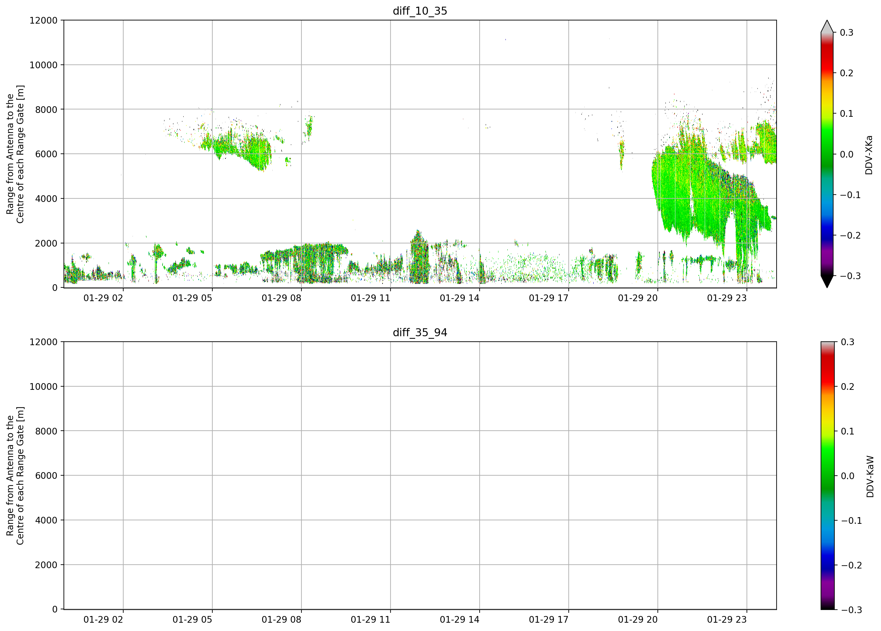Click the "12000" y-tick of the diff_35_94 plot
Image resolution: width=881 pixels, height=631 pixels.
coord(43,342)
